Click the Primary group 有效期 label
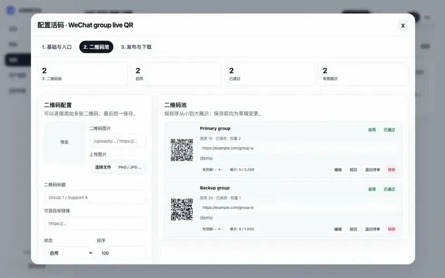This screenshot has height=278, width=445. [212, 170]
